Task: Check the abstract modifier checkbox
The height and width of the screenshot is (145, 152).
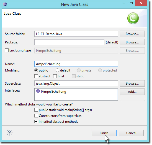Action: (x=36, y=76)
